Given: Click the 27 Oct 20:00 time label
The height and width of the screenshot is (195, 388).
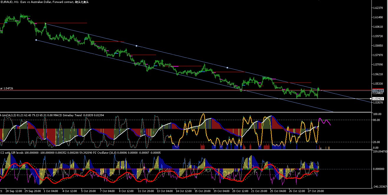Looking at the screenshot, I should click(316, 191).
